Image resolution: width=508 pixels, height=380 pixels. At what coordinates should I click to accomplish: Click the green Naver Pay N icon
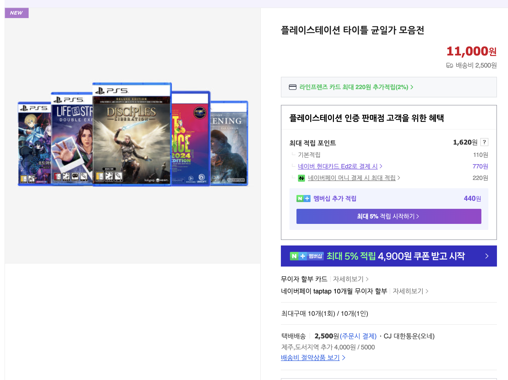point(301,178)
